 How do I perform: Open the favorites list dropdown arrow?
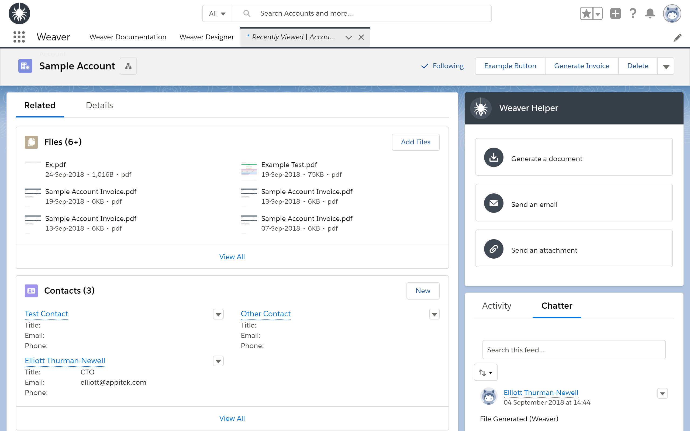pyautogui.click(x=598, y=13)
